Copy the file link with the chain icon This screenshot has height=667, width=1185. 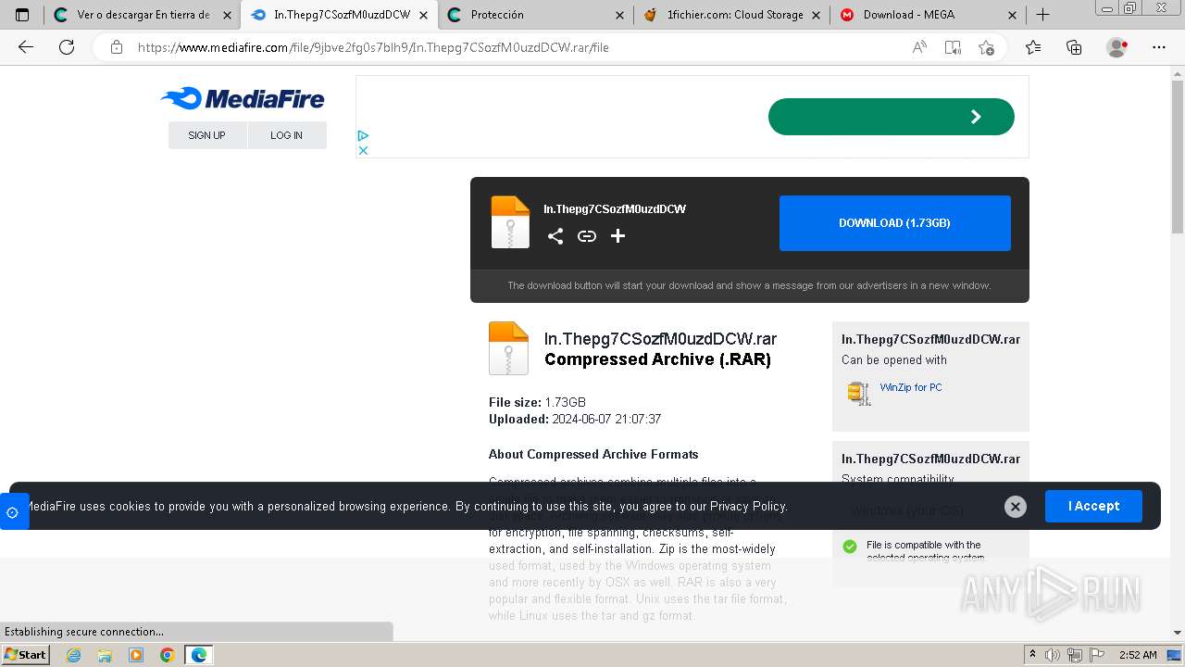[587, 236]
